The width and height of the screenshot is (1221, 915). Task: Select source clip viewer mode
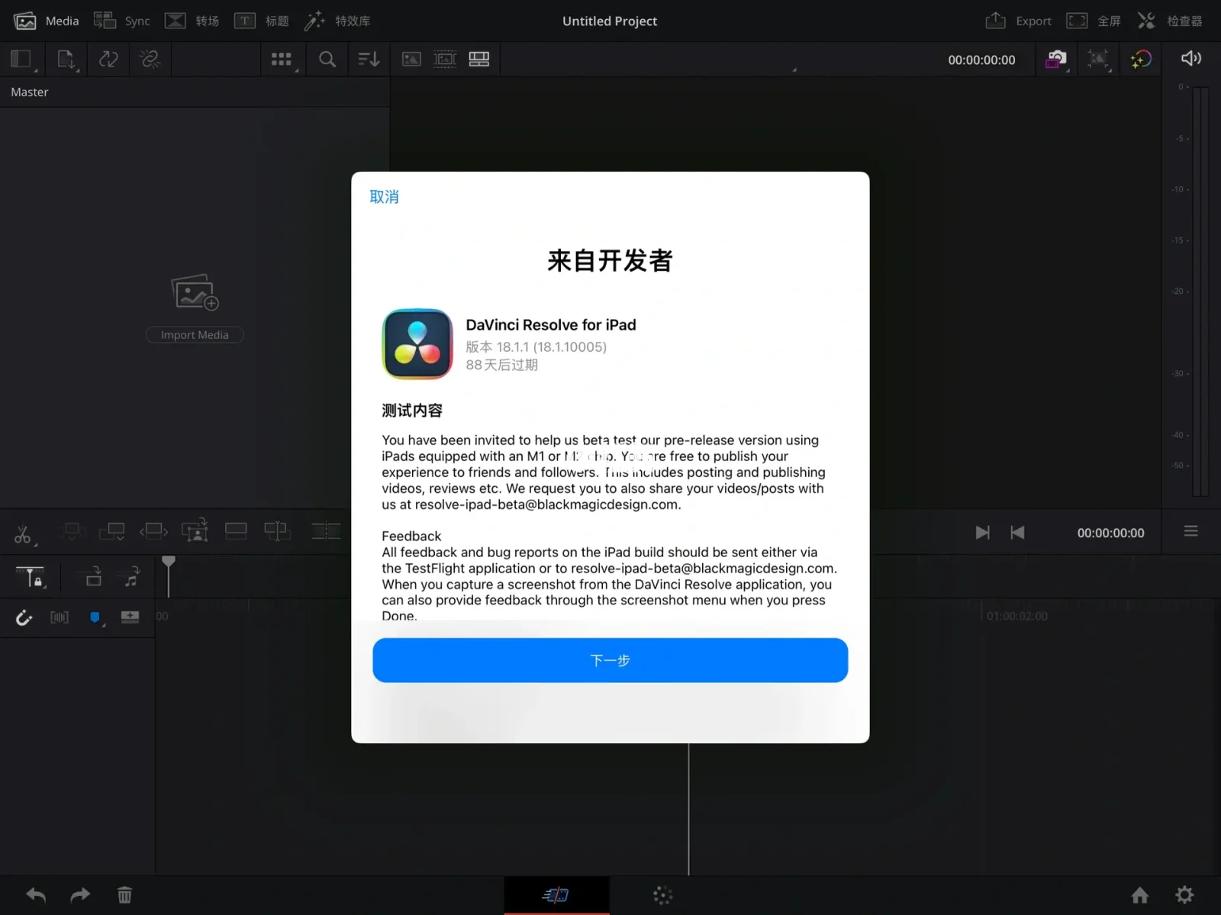click(x=411, y=59)
